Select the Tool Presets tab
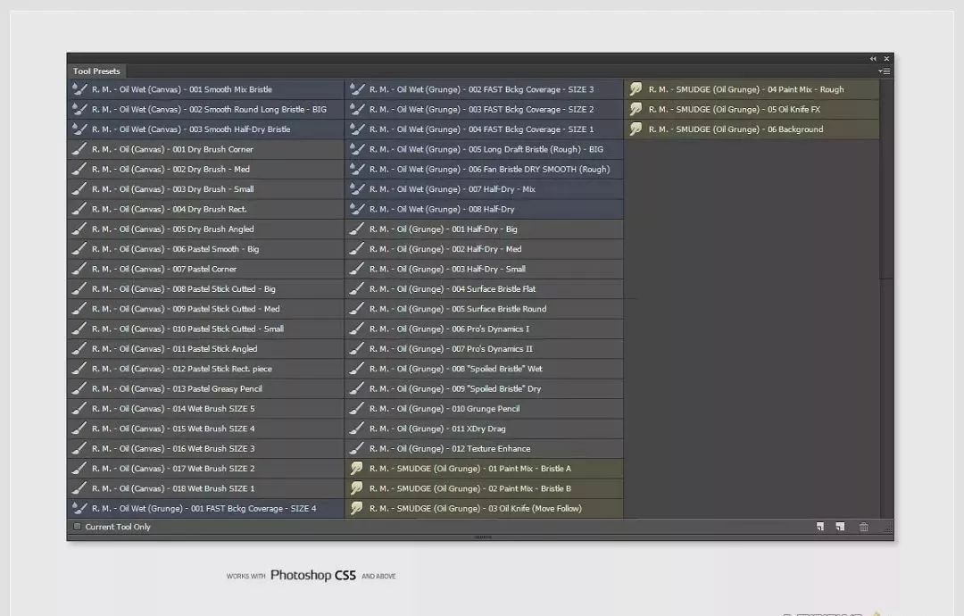This screenshot has width=964, height=616. tap(96, 71)
